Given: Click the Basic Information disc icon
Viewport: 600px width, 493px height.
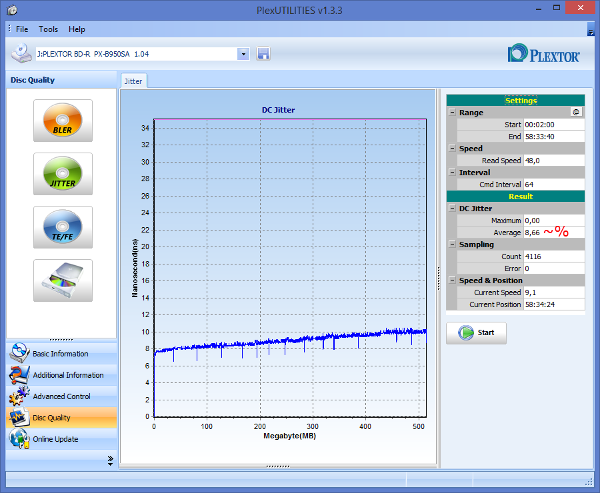Looking at the screenshot, I should pyautogui.click(x=19, y=353).
